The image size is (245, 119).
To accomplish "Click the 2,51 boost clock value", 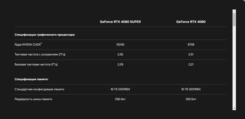I will pos(191,54).
